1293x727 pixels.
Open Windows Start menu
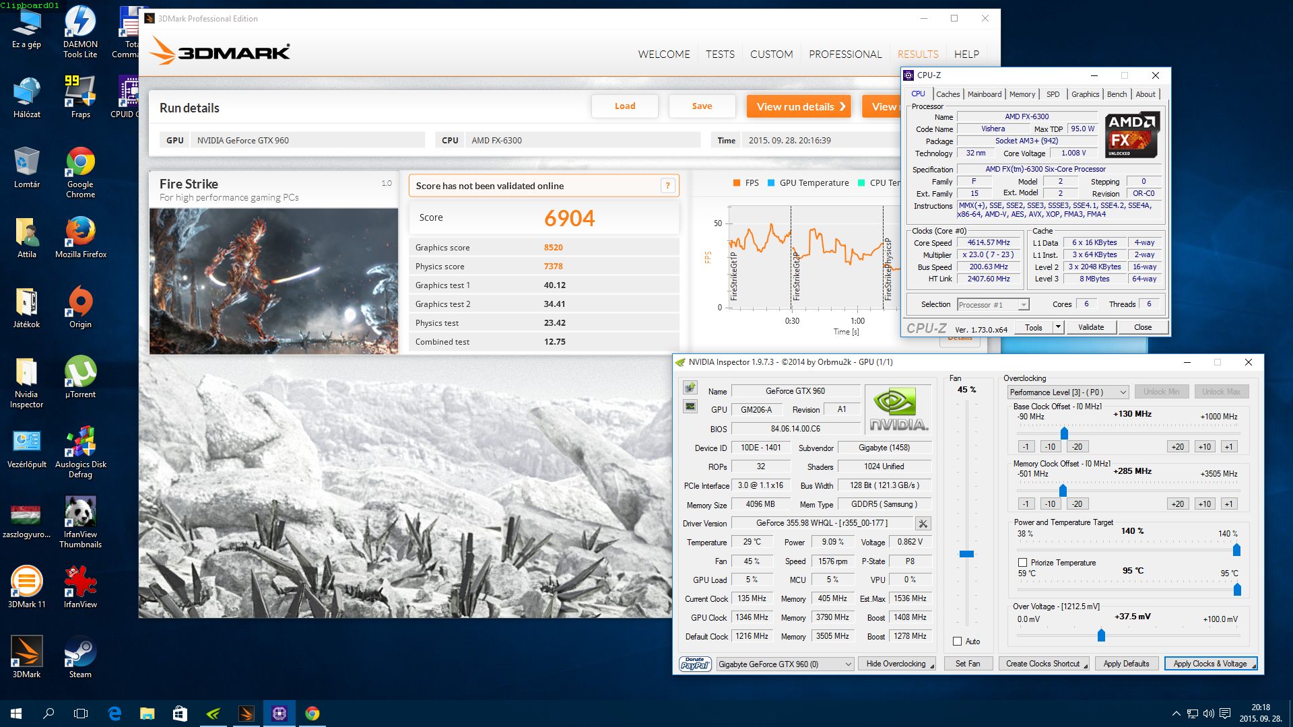click(16, 714)
